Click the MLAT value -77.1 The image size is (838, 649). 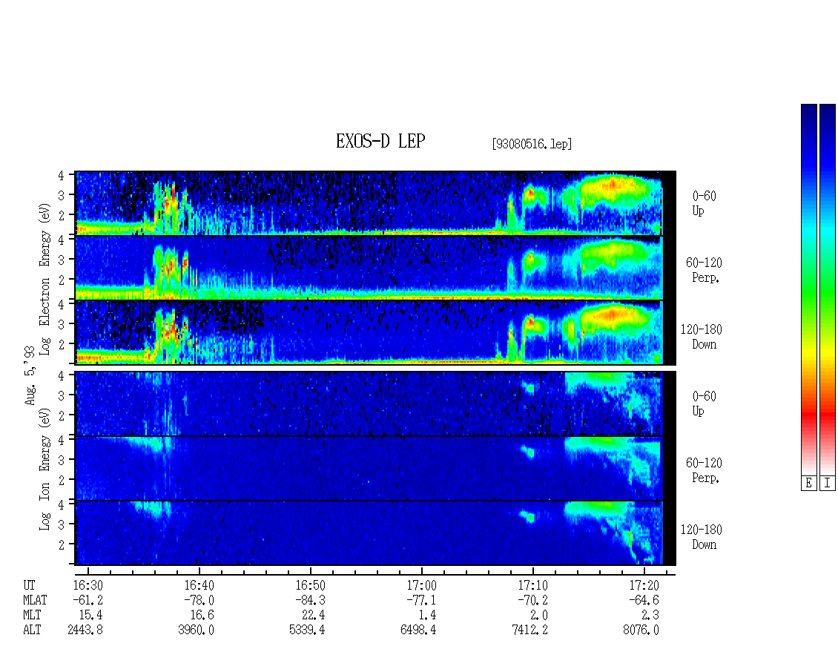point(421,600)
